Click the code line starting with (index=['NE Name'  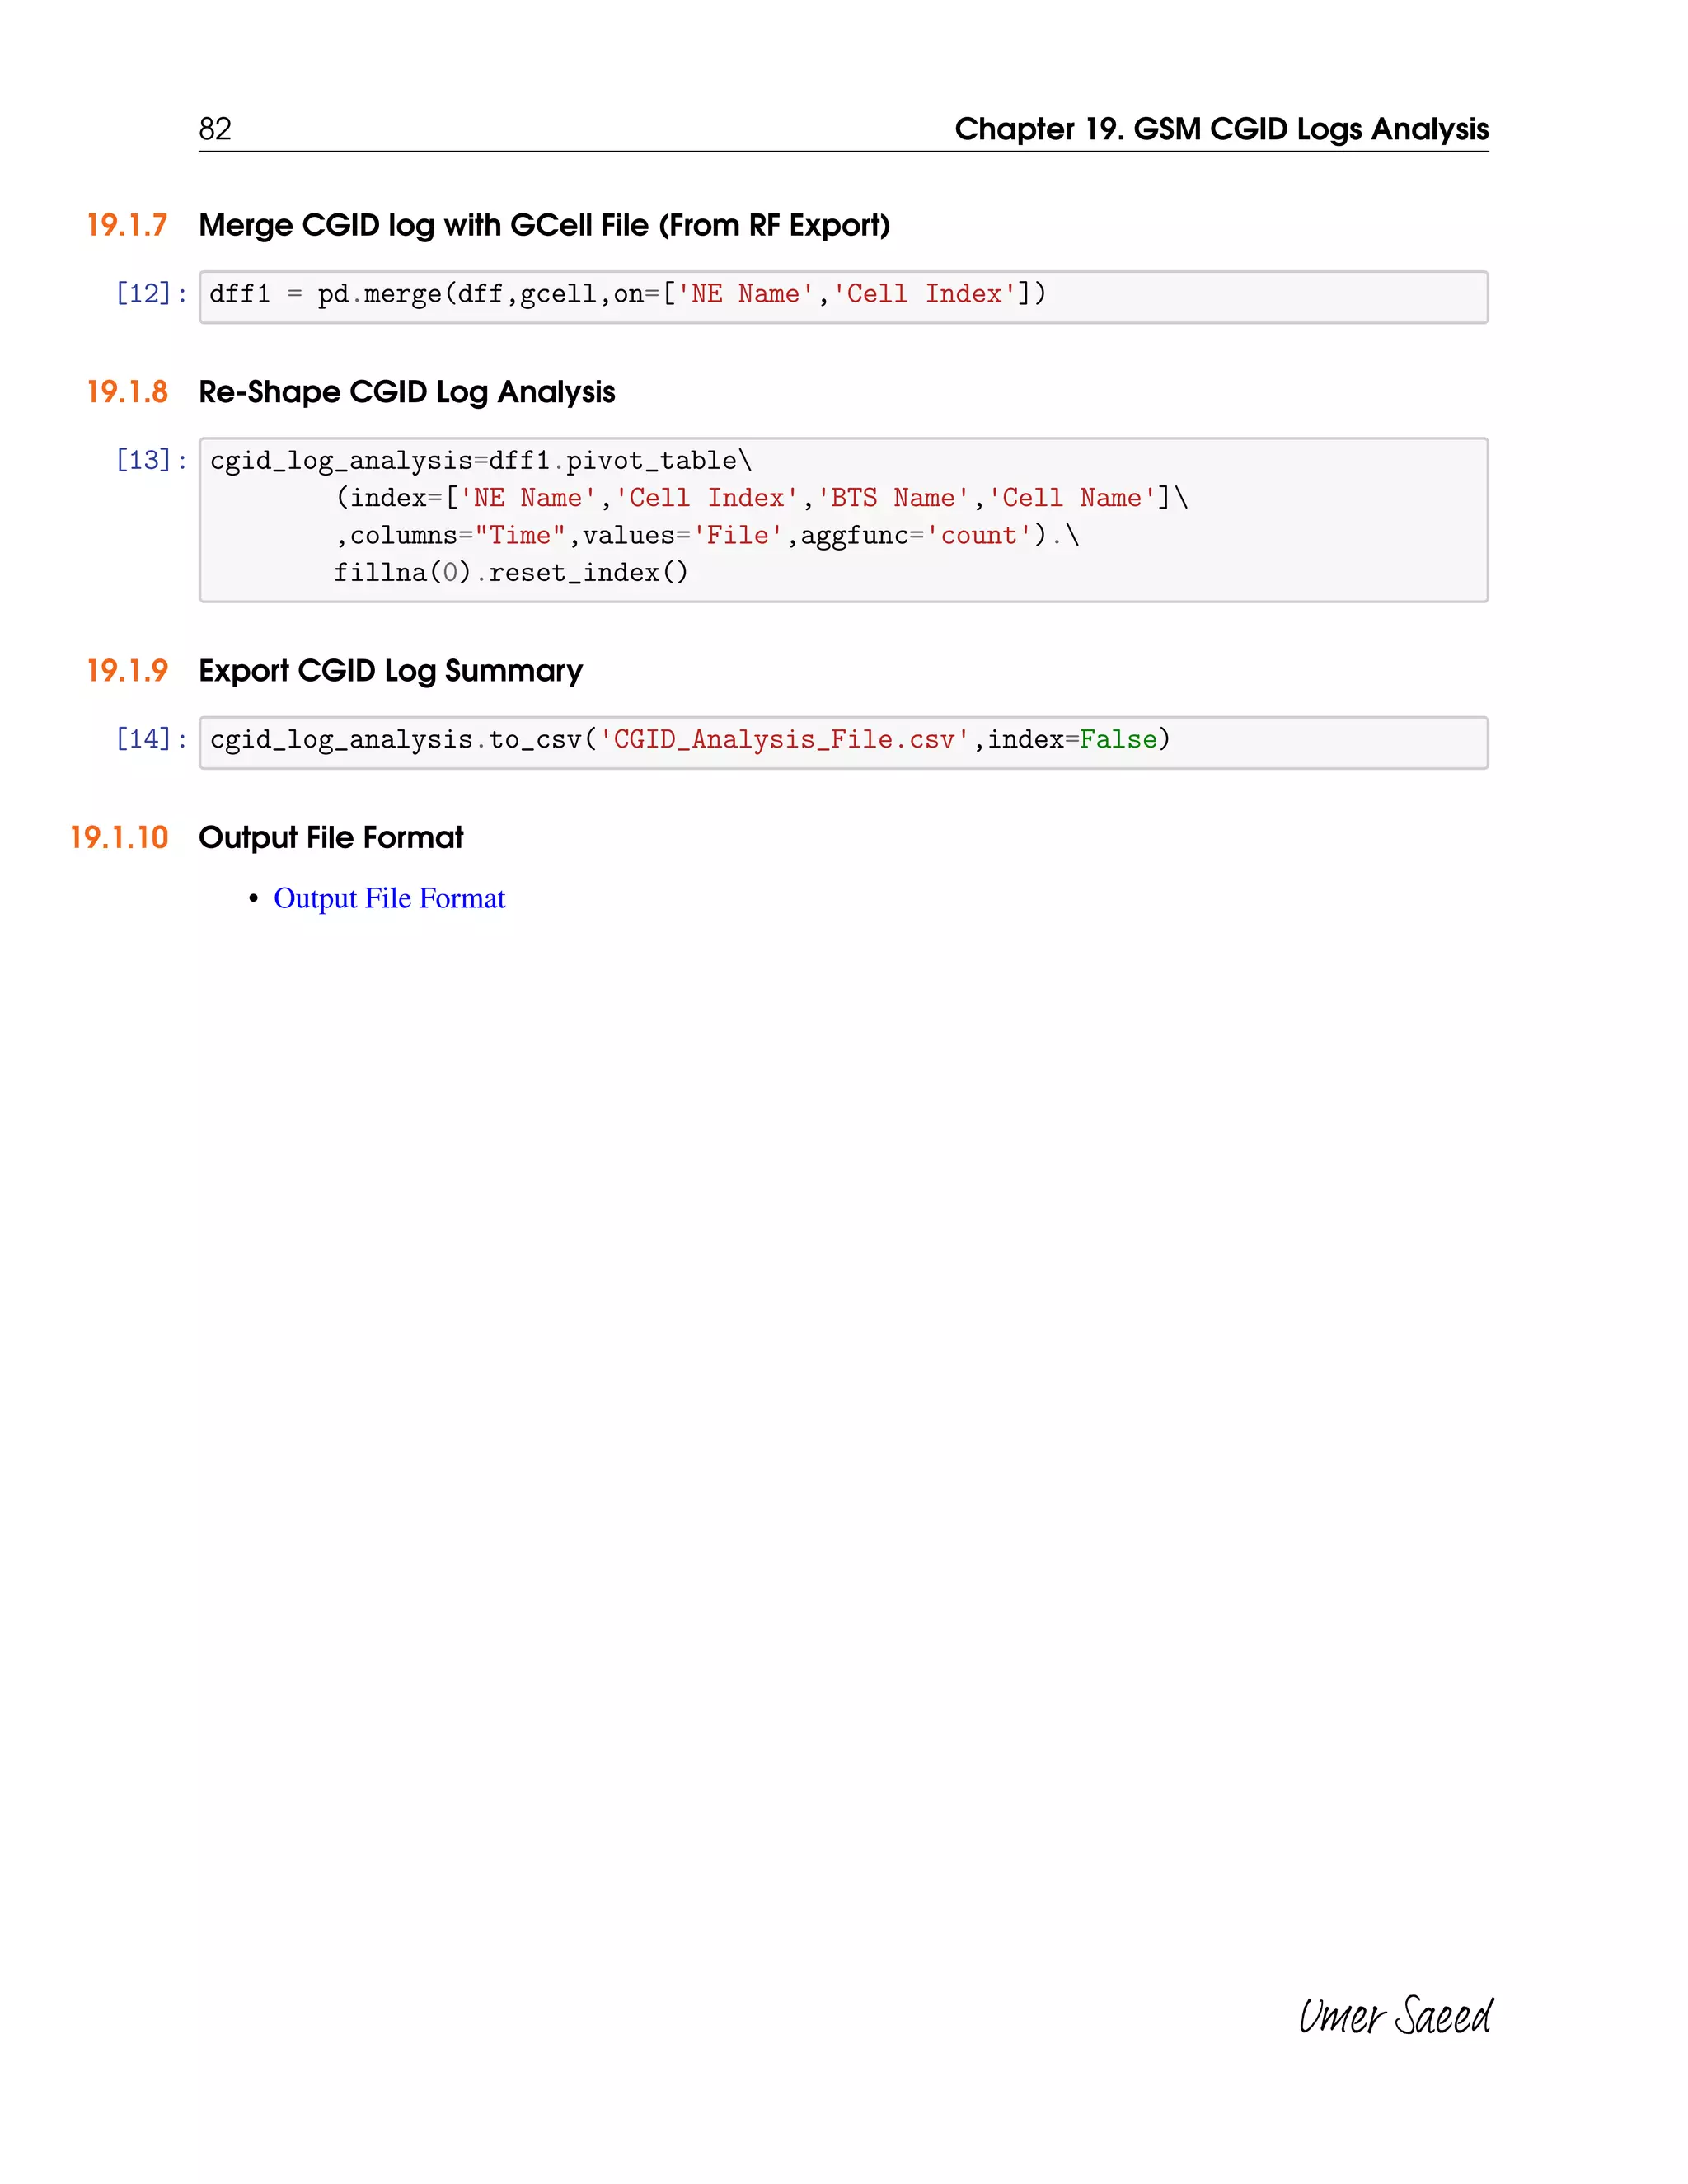[x=761, y=498]
